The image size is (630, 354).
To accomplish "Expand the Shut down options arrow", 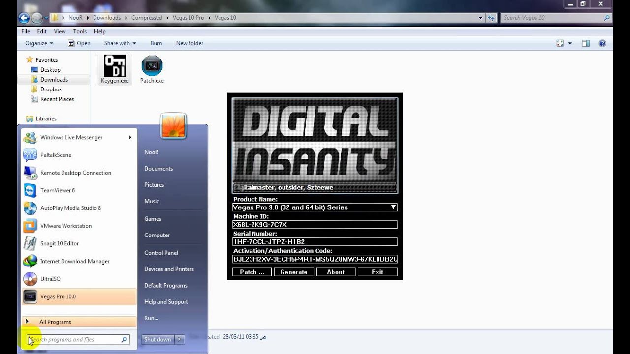I will tap(179, 339).
